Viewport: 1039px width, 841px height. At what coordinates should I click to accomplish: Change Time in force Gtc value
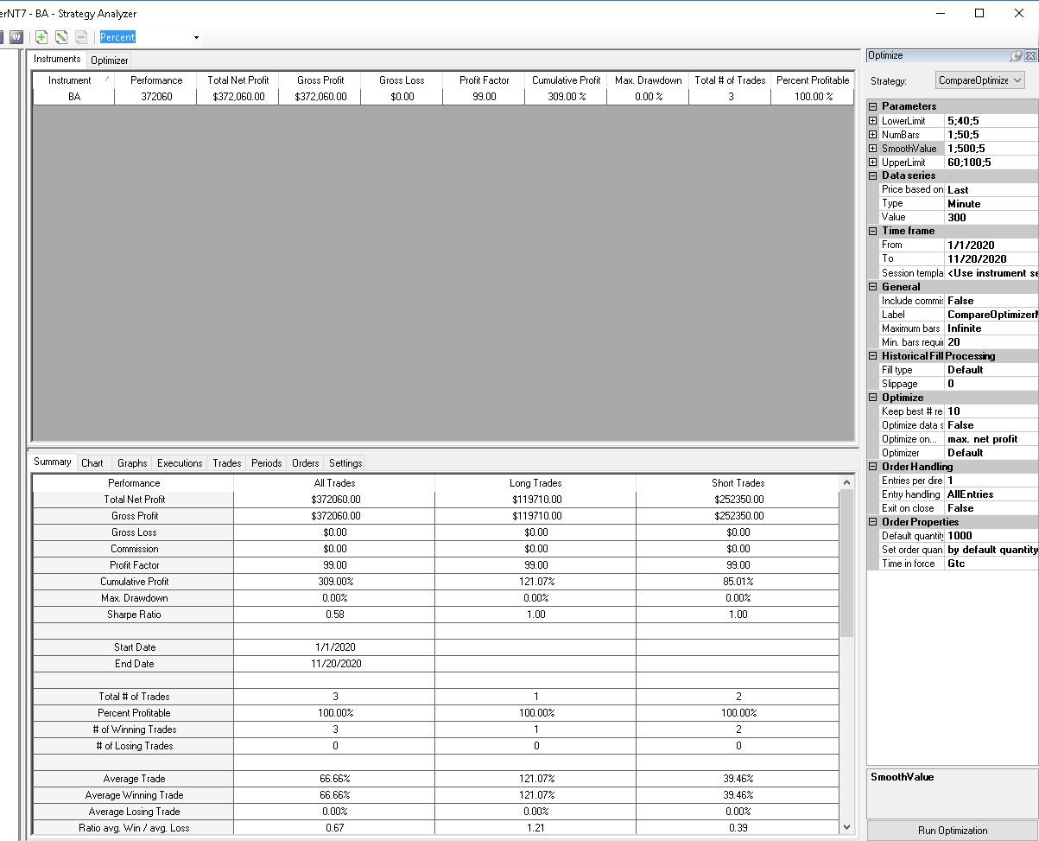[x=991, y=564]
